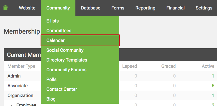Click the Admin active count link
217x106 pixels.
point(213,76)
